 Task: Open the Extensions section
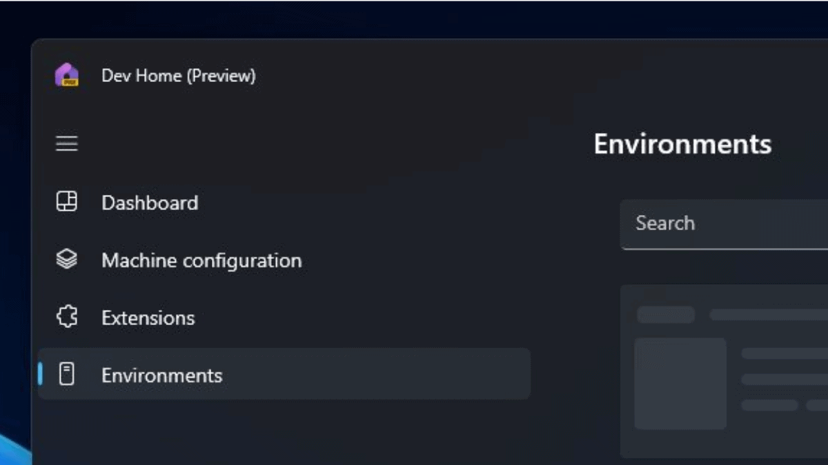click(148, 317)
